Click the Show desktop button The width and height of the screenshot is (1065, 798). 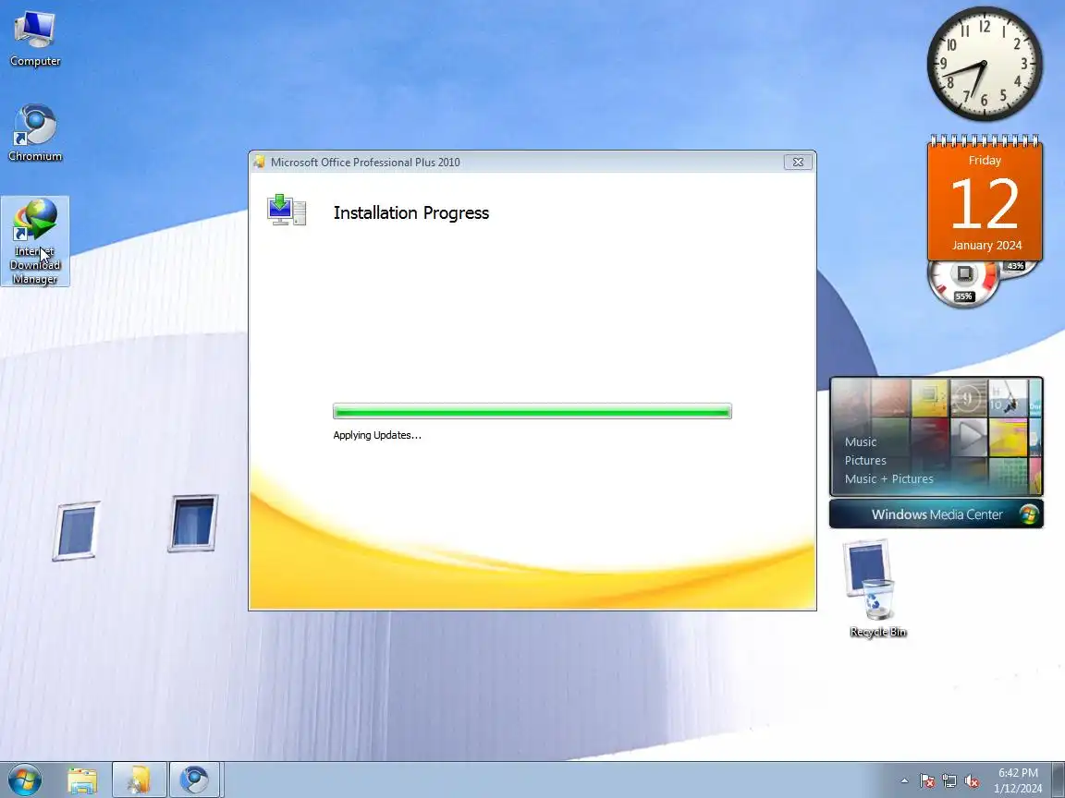click(1059, 780)
